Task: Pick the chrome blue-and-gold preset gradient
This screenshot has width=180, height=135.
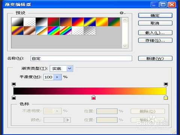Action: coord(42,30)
